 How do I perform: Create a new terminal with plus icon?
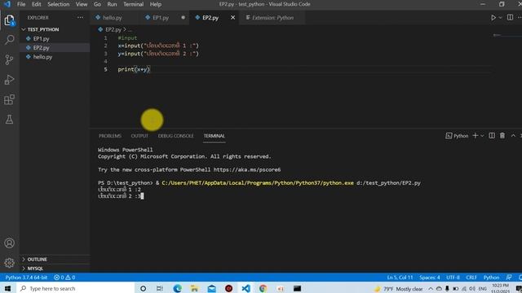coord(476,136)
